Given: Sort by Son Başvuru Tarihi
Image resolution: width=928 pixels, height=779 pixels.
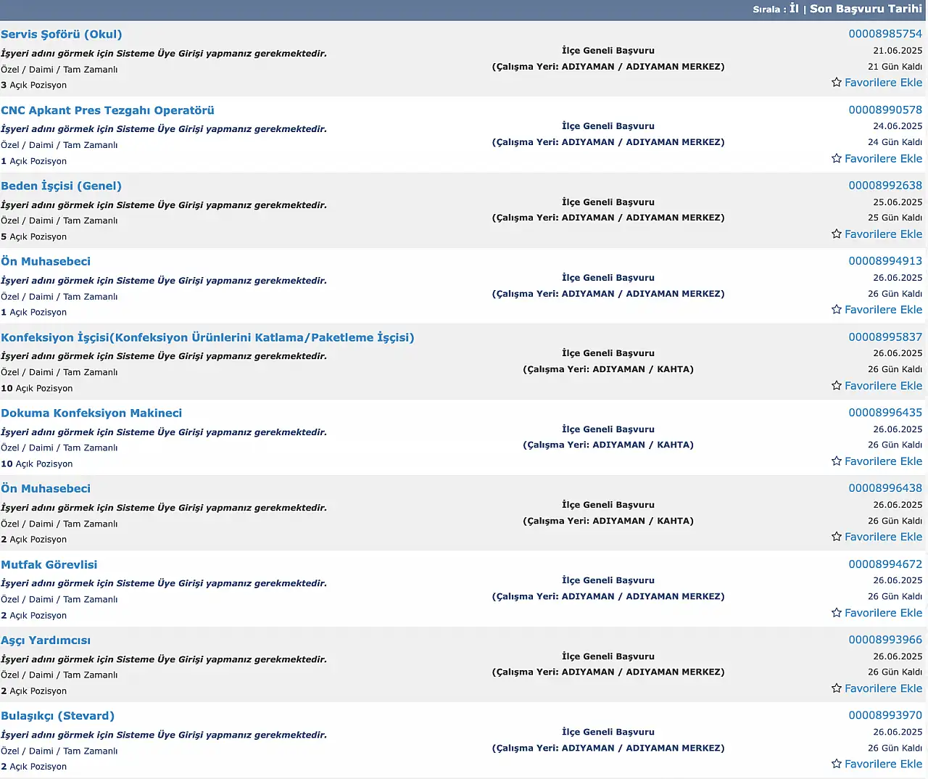Looking at the screenshot, I should coord(866,9).
